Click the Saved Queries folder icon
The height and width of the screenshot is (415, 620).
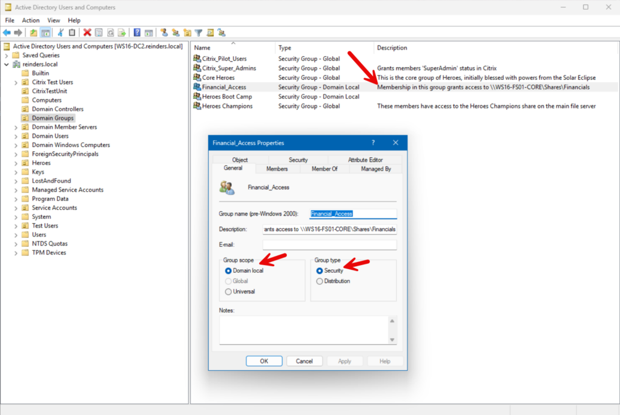coord(16,55)
